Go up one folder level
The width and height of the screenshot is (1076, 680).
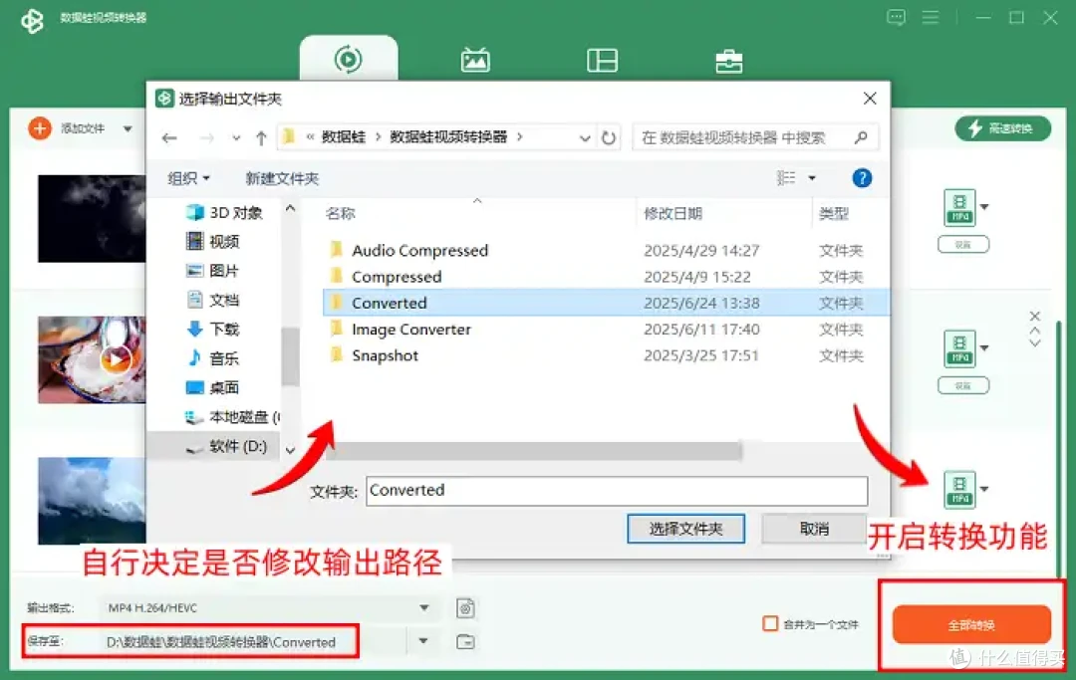(x=261, y=137)
